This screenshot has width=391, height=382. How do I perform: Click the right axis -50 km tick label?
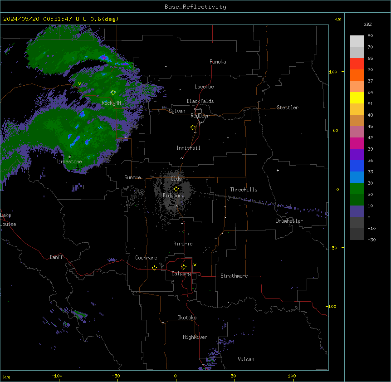[333, 248]
